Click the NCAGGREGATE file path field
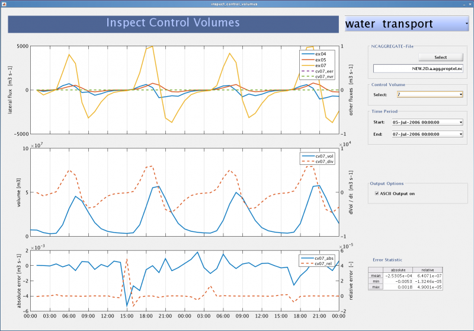This screenshot has height=331, width=474. click(x=418, y=69)
